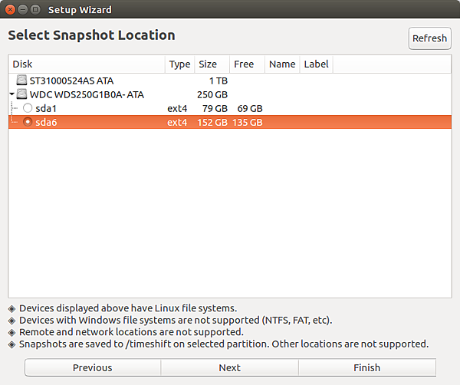Select the WDC WDS250G1B0A- ATA disk name
The image size is (460, 385).
coord(87,94)
